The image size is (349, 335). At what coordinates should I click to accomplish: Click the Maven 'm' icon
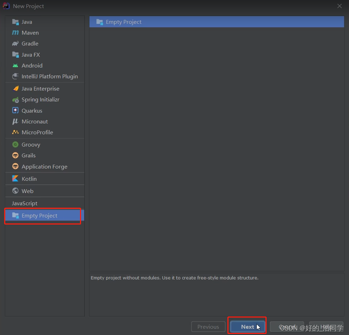coord(15,33)
